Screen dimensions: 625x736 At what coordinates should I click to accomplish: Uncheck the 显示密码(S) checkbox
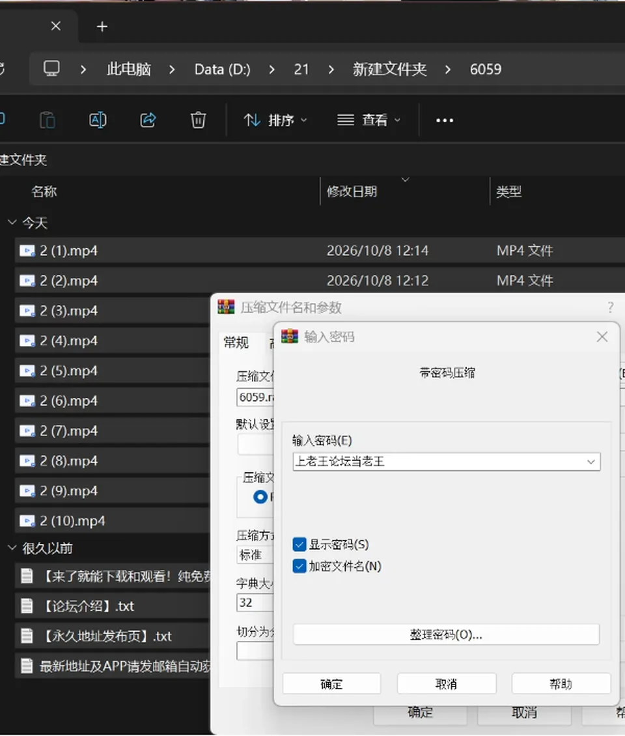pos(299,545)
